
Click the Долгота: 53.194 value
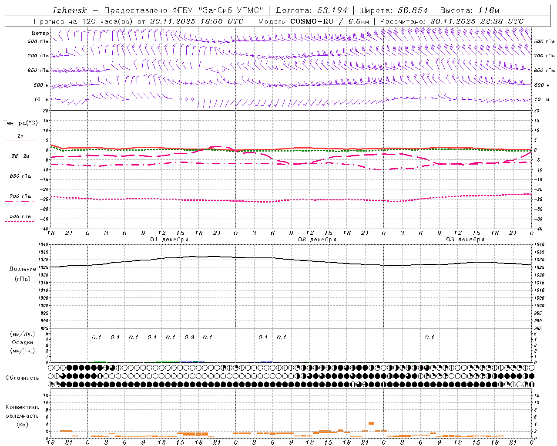pyautogui.click(x=312, y=10)
